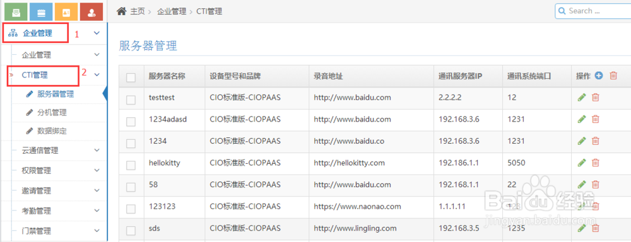Delete the 1234 server row

(x=596, y=141)
